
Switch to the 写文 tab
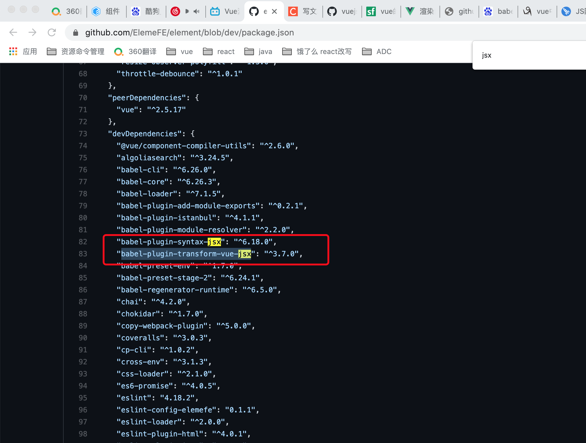303,11
